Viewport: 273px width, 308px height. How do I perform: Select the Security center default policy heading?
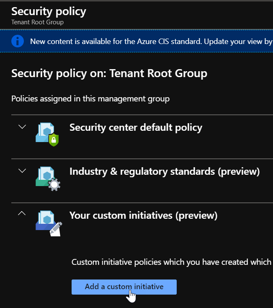tap(136, 127)
